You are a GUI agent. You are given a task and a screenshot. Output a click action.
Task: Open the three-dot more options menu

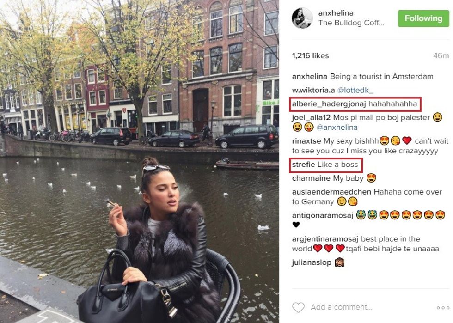[443, 308]
